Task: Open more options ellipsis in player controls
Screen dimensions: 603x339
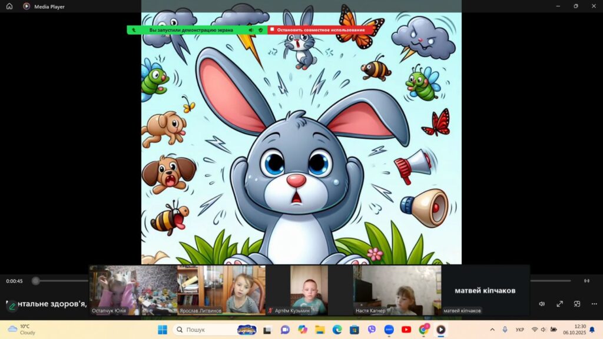Action: (594, 304)
